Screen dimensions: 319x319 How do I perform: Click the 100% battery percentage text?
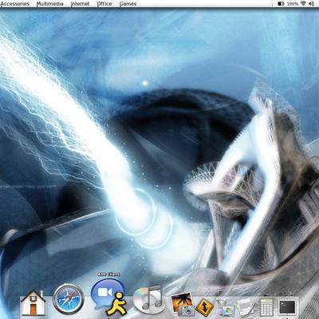(x=293, y=4)
